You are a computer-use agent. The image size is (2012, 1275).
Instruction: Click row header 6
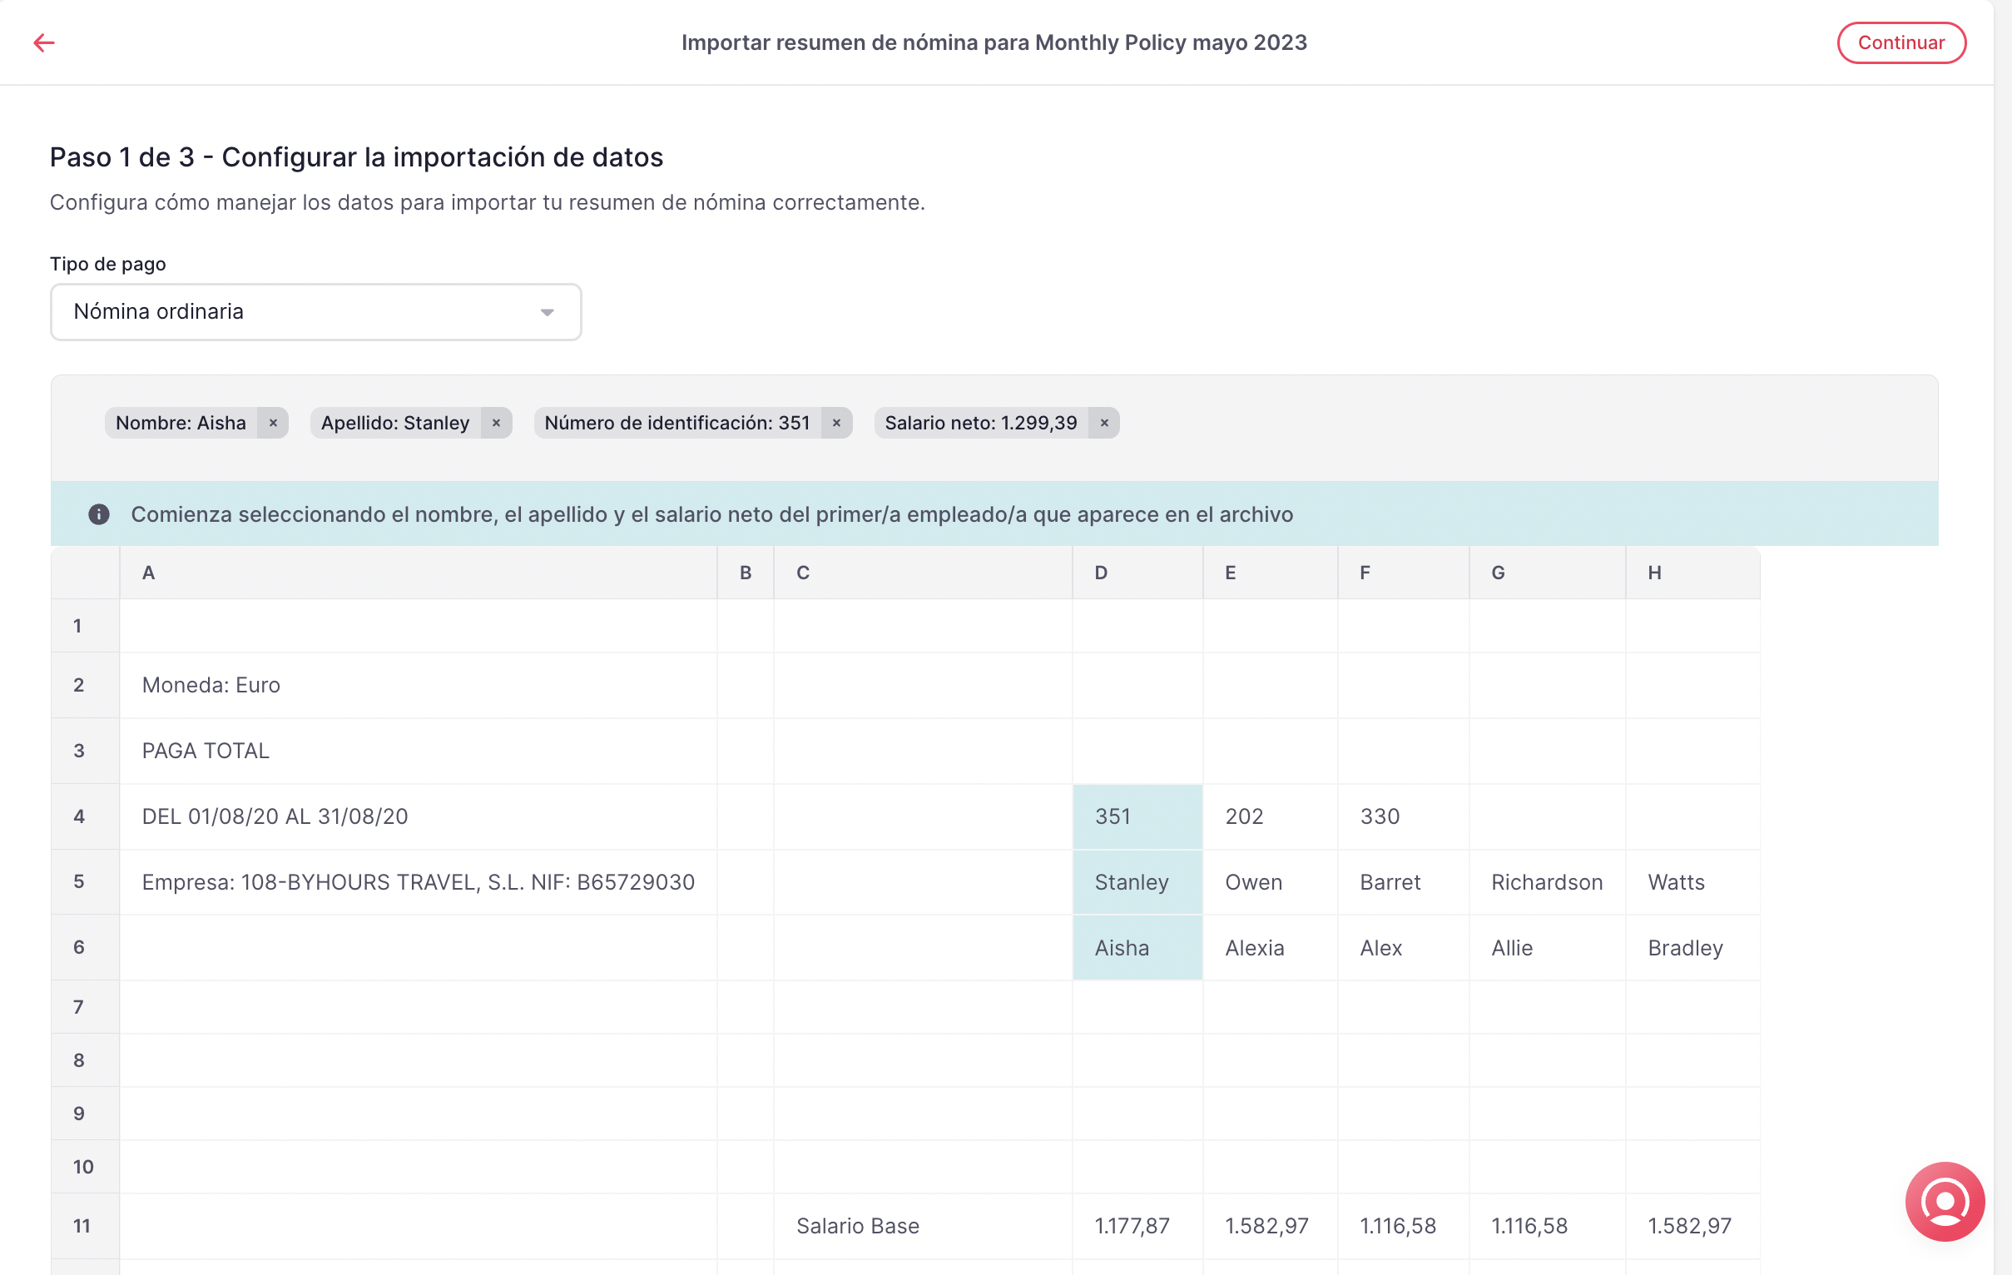click(85, 947)
